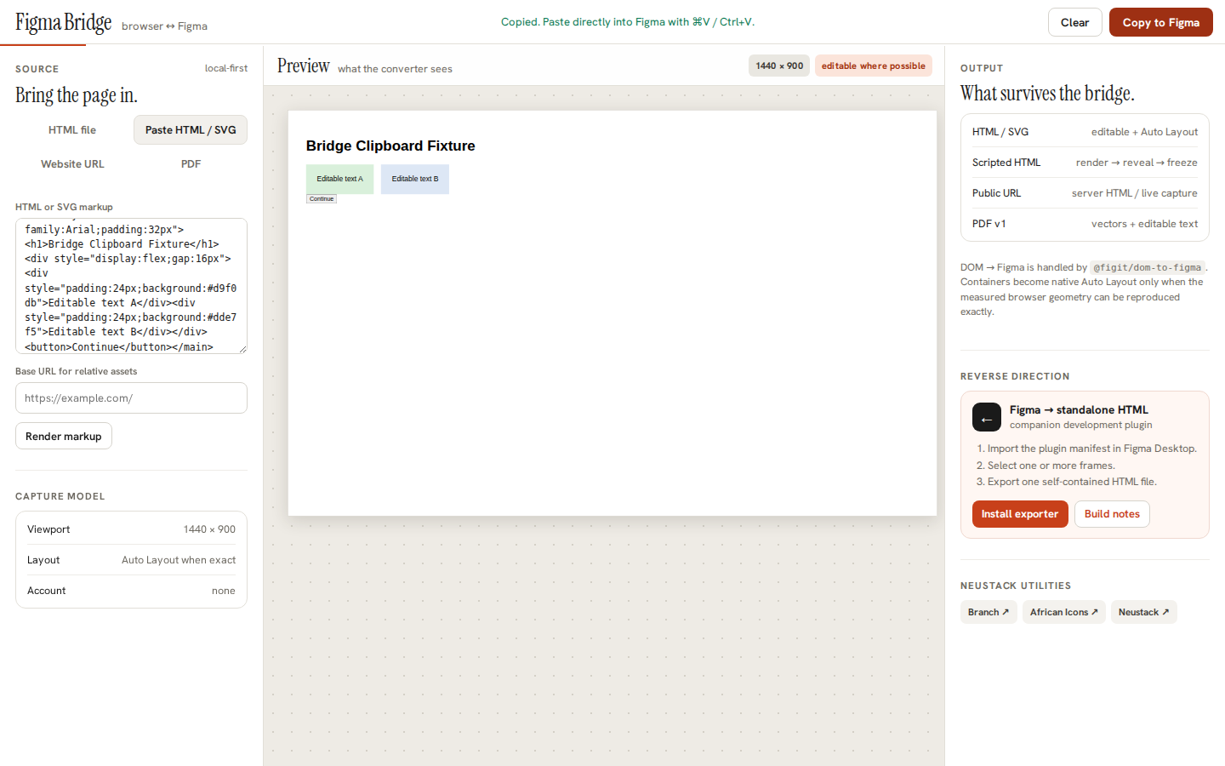Open Build notes
Viewport: 1225px width, 766px height.
click(x=1112, y=514)
